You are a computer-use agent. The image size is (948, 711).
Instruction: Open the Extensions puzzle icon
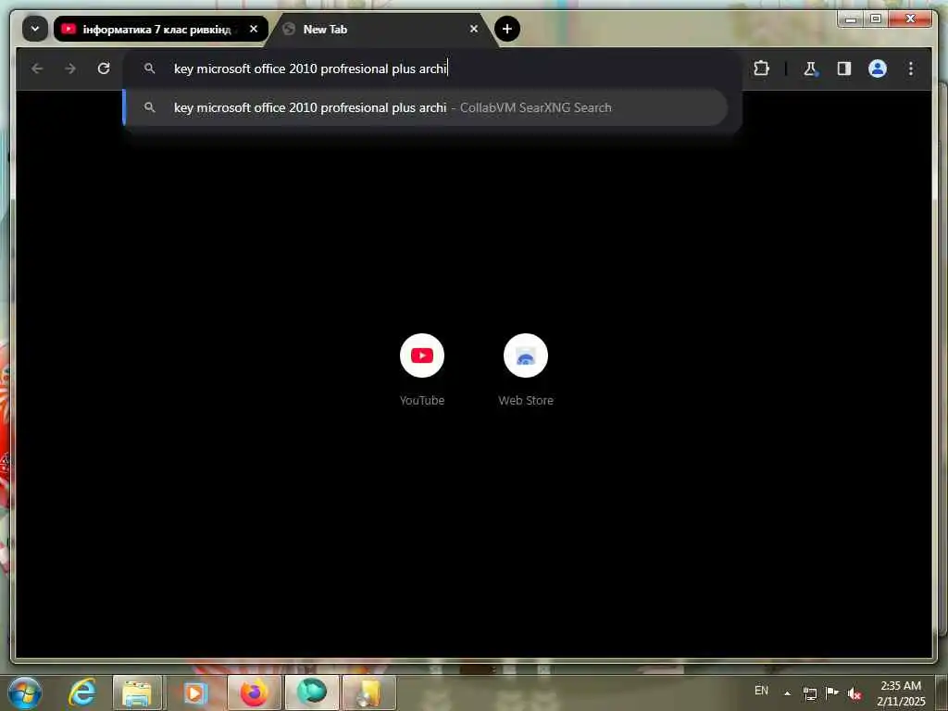(x=761, y=69)
